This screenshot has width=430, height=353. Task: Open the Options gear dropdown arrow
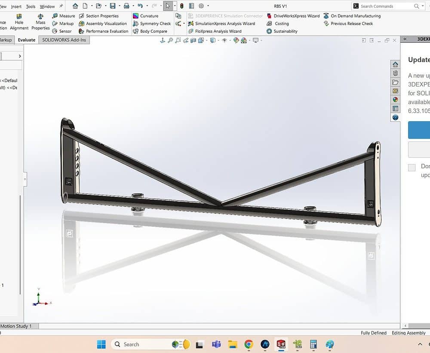click(208, 6)
